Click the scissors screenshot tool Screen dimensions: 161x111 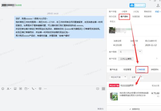point(8,89)
